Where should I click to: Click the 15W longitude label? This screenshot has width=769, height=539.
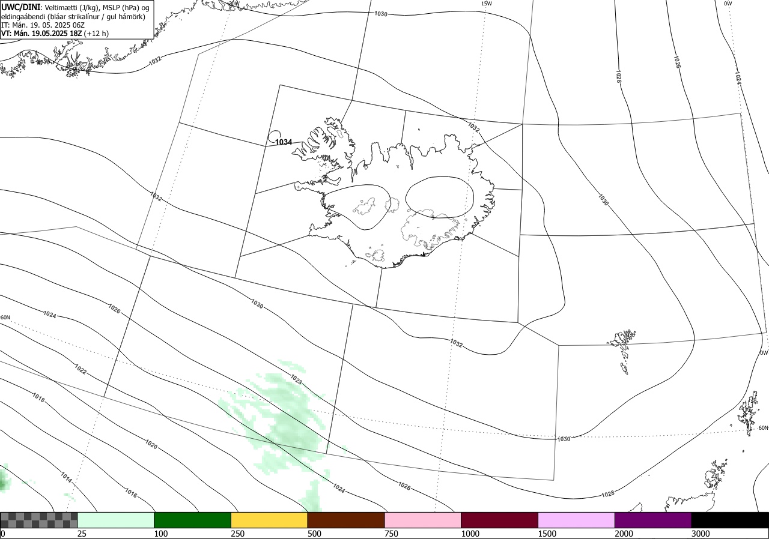coord(487,4)
